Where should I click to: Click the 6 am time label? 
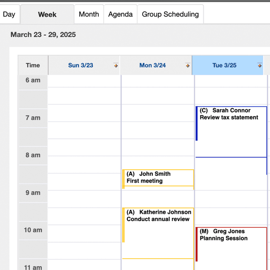click(x=33, y=80)
